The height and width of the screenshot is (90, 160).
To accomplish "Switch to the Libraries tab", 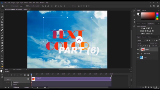I will click(x=144, y=24).
